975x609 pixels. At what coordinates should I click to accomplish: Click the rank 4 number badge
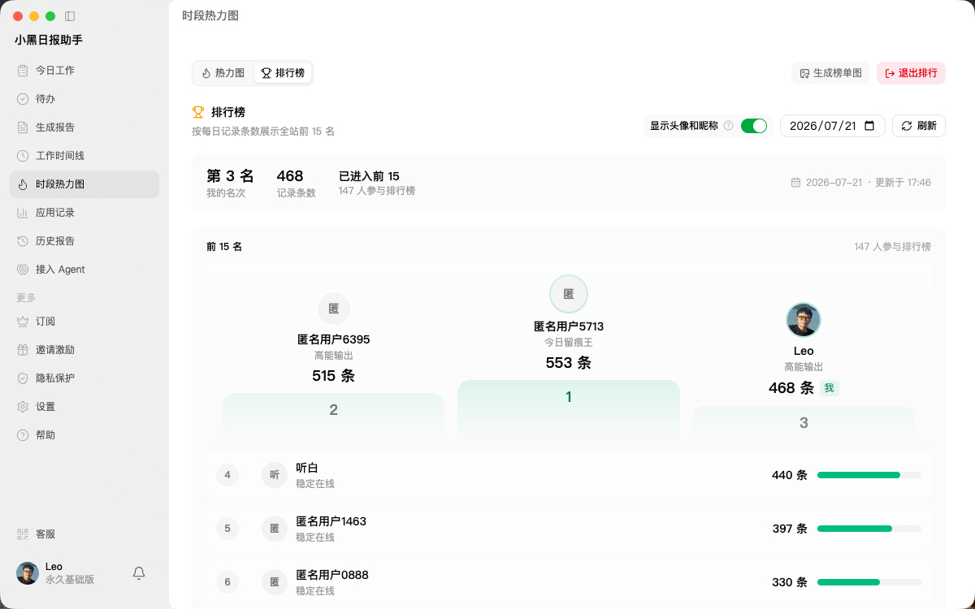227,475
